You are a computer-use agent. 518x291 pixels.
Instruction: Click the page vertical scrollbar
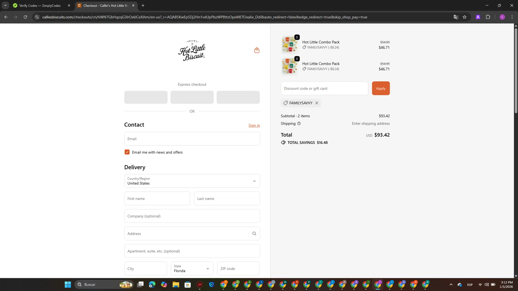[x=516, y=71]
